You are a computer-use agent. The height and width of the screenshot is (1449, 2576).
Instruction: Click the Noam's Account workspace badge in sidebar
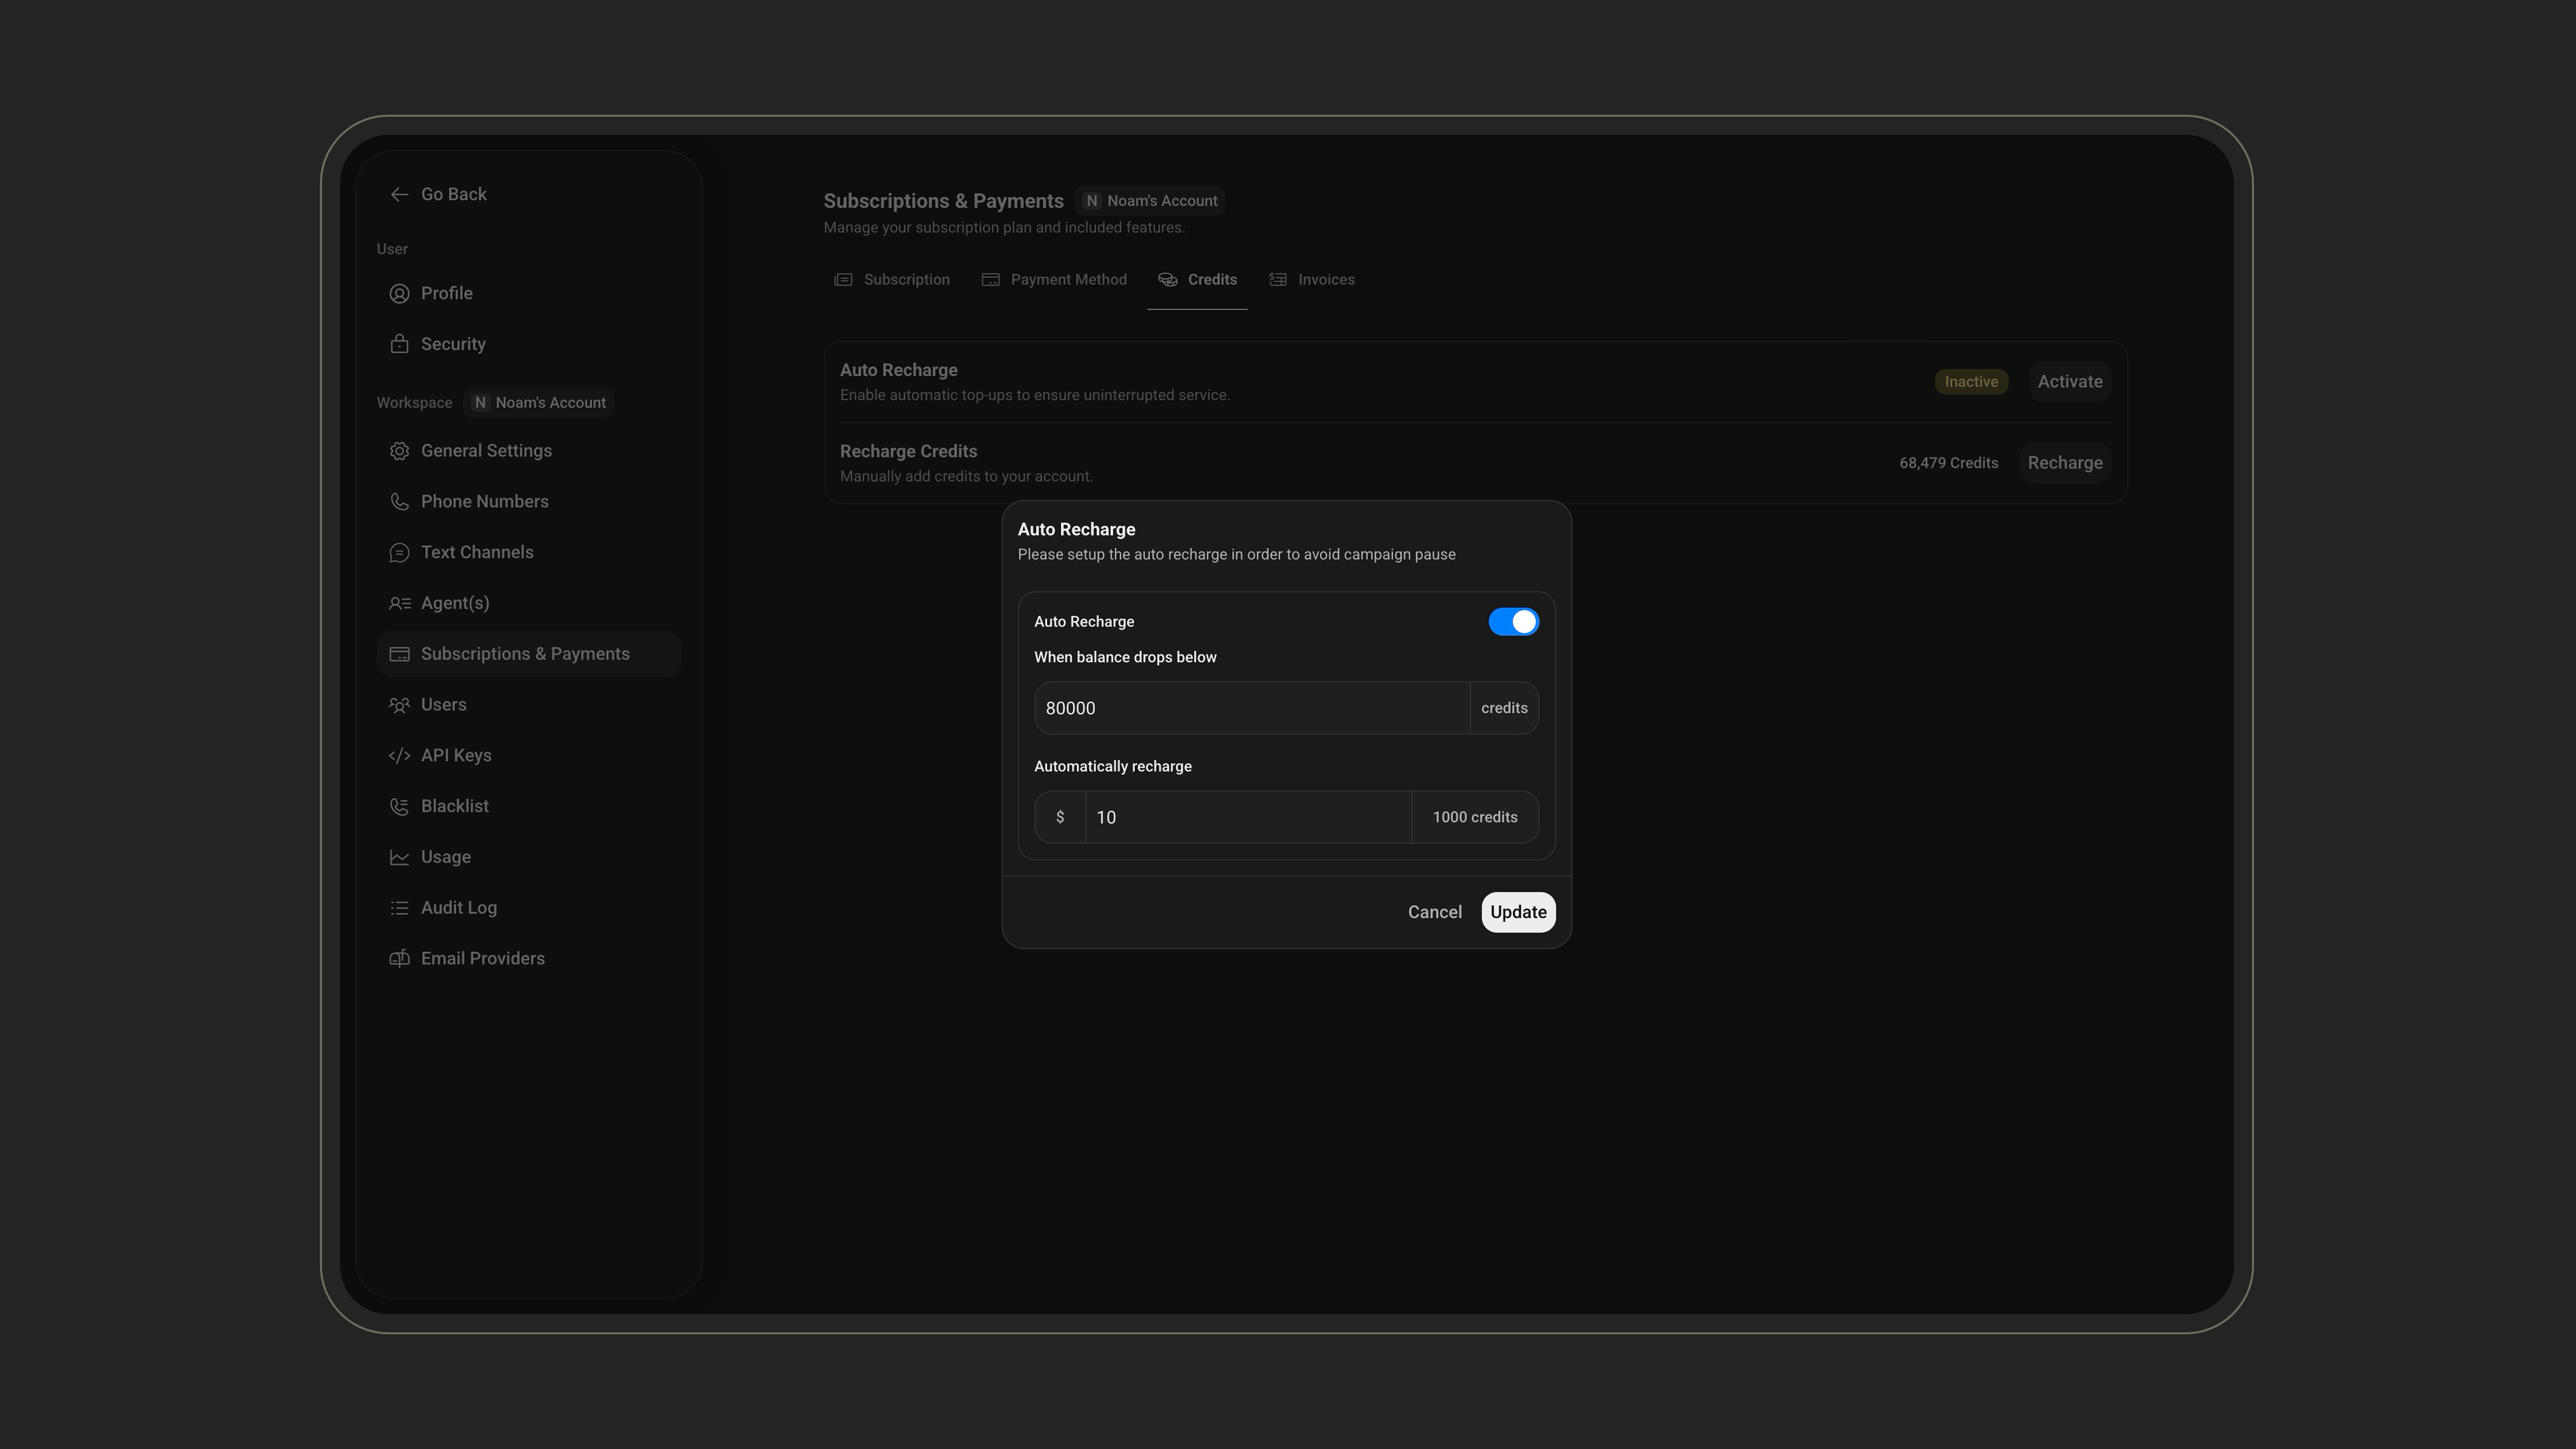click(539, 403)
